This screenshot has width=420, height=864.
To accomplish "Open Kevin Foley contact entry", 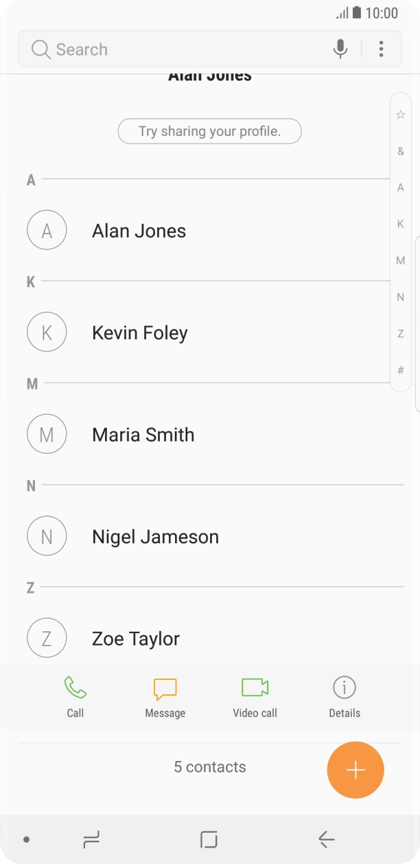I will click(140, 333).
